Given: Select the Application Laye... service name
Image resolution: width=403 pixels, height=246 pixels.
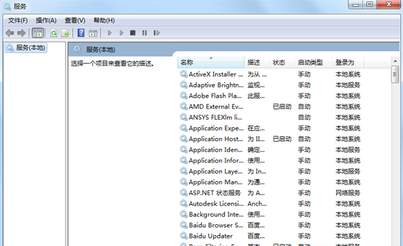Looking at the screenshot, I should point(216,171).
